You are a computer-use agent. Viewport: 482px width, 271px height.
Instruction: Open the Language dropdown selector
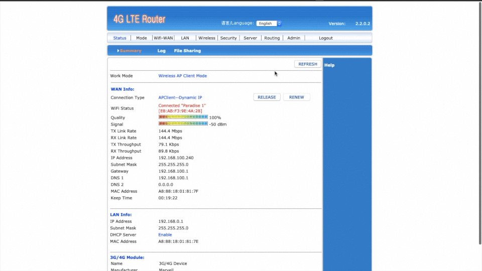click(269, 24)
